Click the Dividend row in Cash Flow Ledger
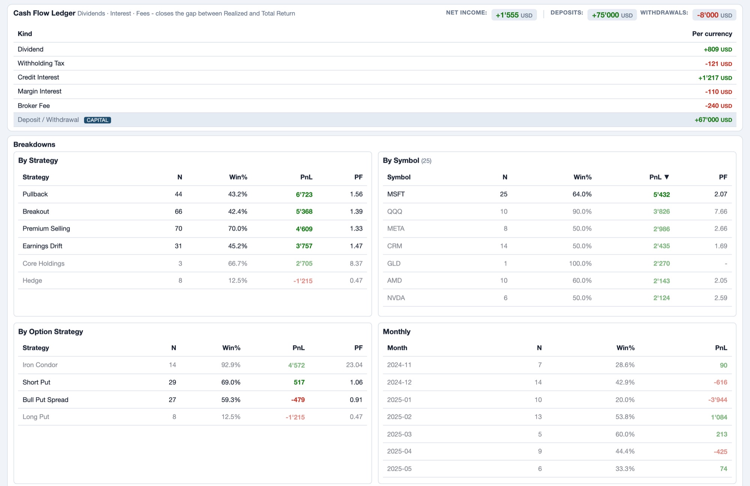Viewport: 750px width, 486px height. (x=375, y=49)
